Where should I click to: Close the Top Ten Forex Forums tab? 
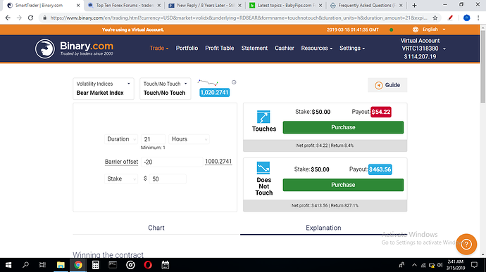(159, 5)
